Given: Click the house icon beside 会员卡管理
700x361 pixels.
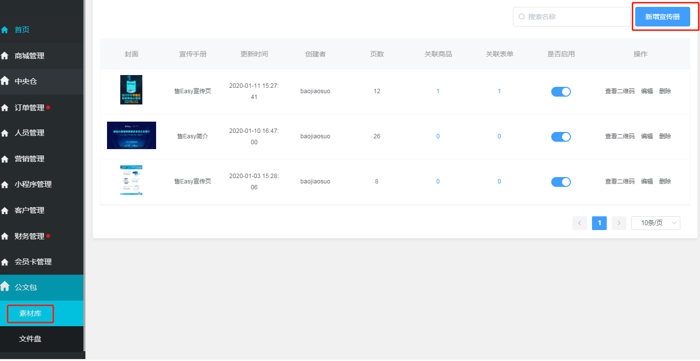Looking at the screenshot, I should coord(5,262).
